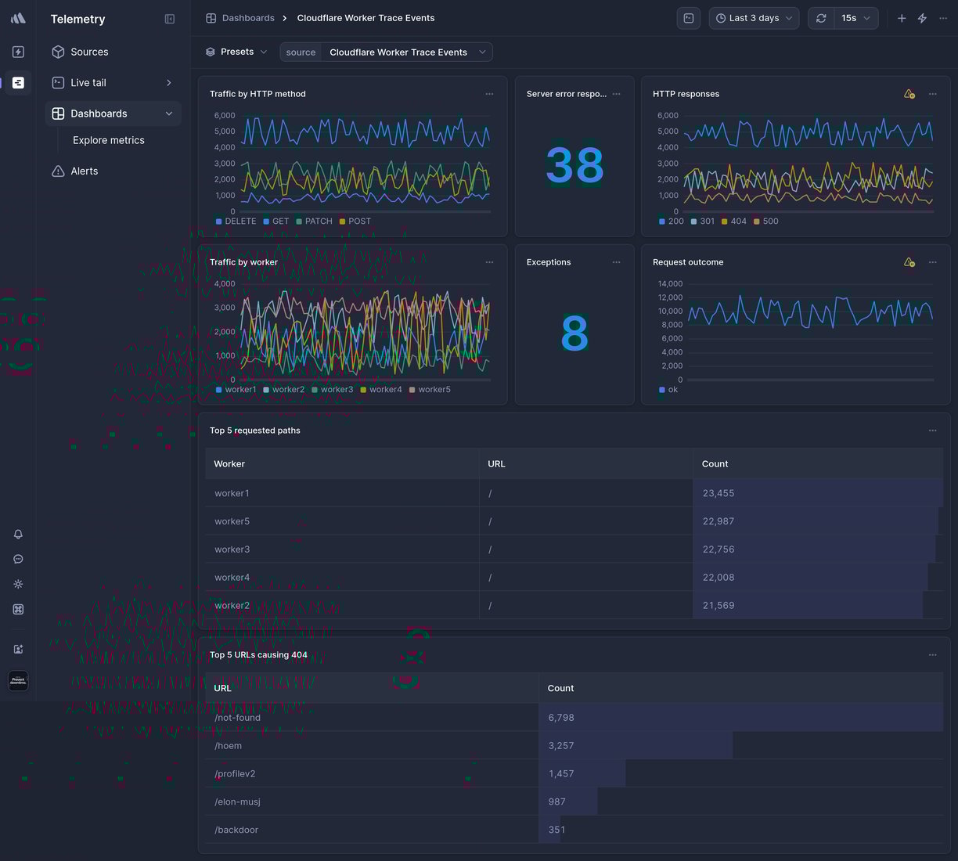
Task: Toggle GET series in HTTP method legend
Action: (276, 222)
